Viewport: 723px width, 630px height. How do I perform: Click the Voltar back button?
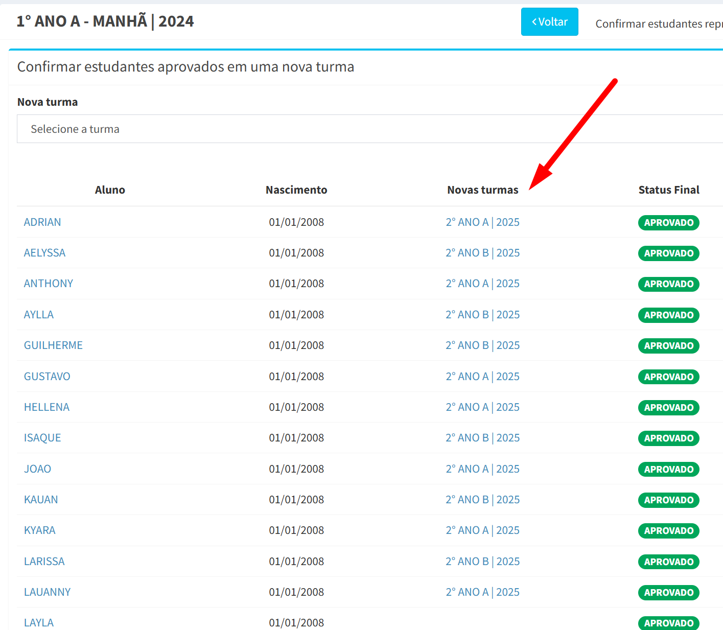pyautogui.click(x=549, y=22)
